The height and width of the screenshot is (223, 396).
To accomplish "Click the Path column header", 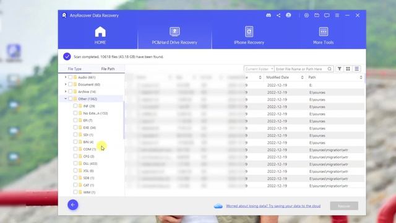I will click(312, 77).
